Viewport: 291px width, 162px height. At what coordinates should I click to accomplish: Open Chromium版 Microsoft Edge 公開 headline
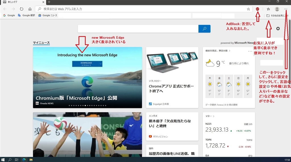(x=76, y=98)
